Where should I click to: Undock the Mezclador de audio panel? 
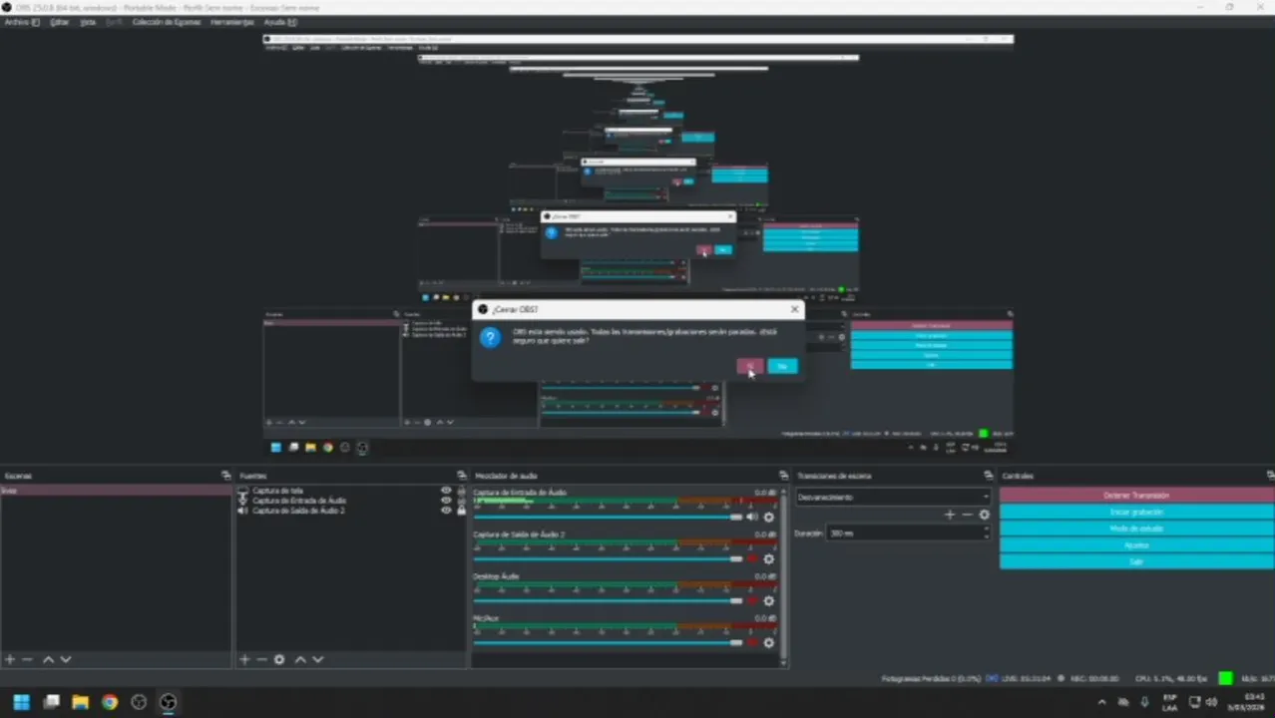(783, 476)
